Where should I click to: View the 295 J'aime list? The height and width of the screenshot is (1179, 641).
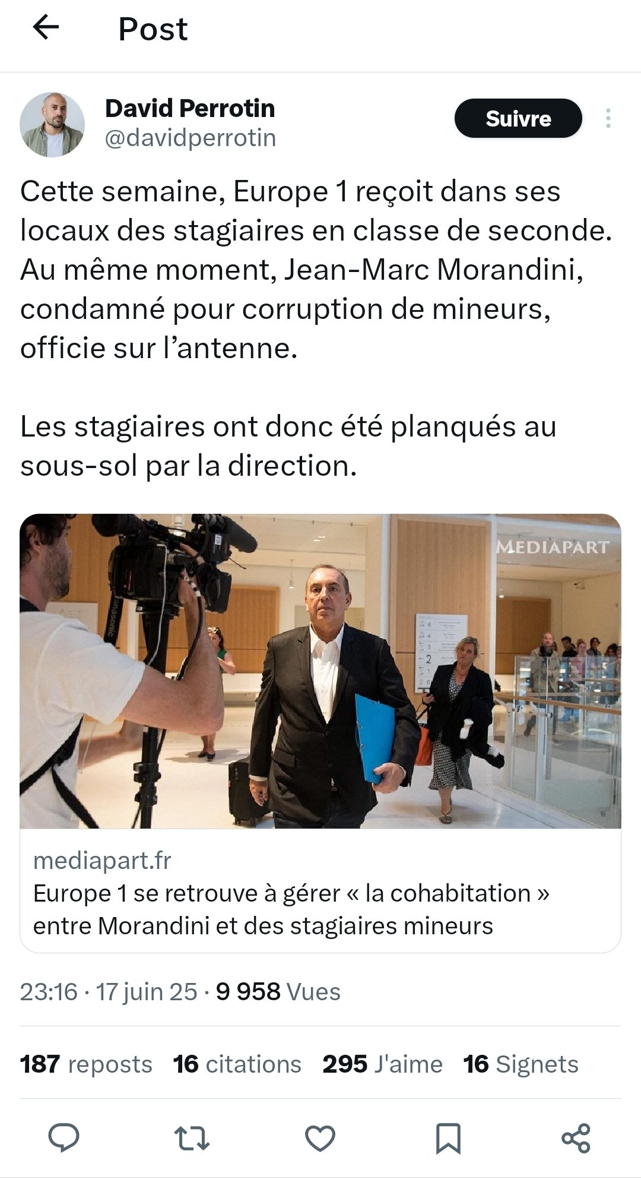tap(382, 1064)
